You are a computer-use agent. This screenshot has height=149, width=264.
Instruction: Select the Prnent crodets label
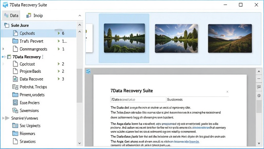point(32,95)
